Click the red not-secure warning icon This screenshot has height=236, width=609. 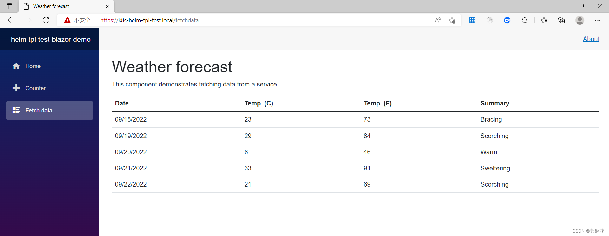67,20
